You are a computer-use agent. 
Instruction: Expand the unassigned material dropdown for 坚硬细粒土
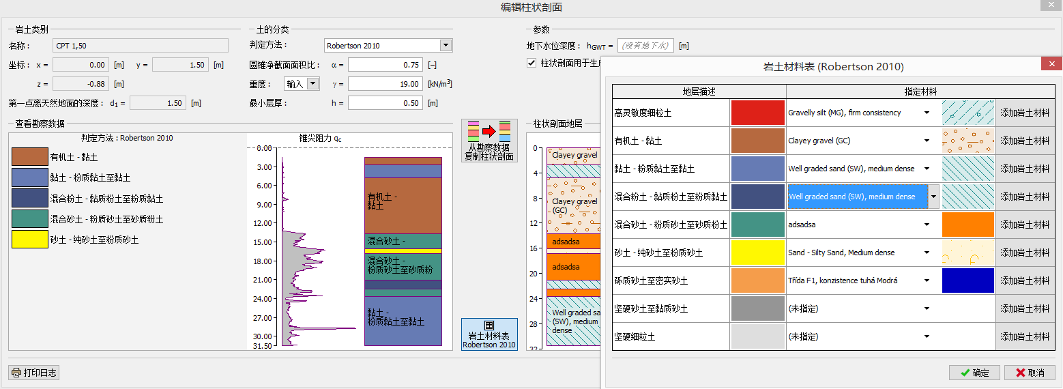(x=927, y=336)
